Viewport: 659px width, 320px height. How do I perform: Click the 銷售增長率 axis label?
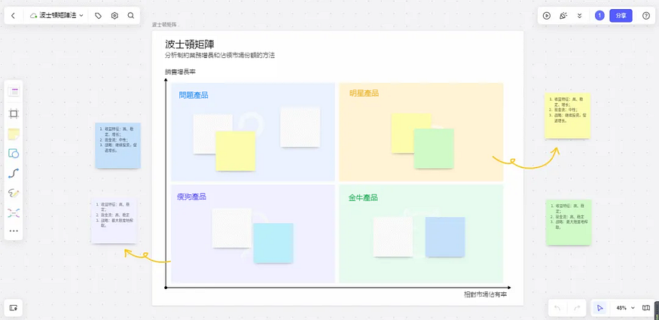[180, 72]
